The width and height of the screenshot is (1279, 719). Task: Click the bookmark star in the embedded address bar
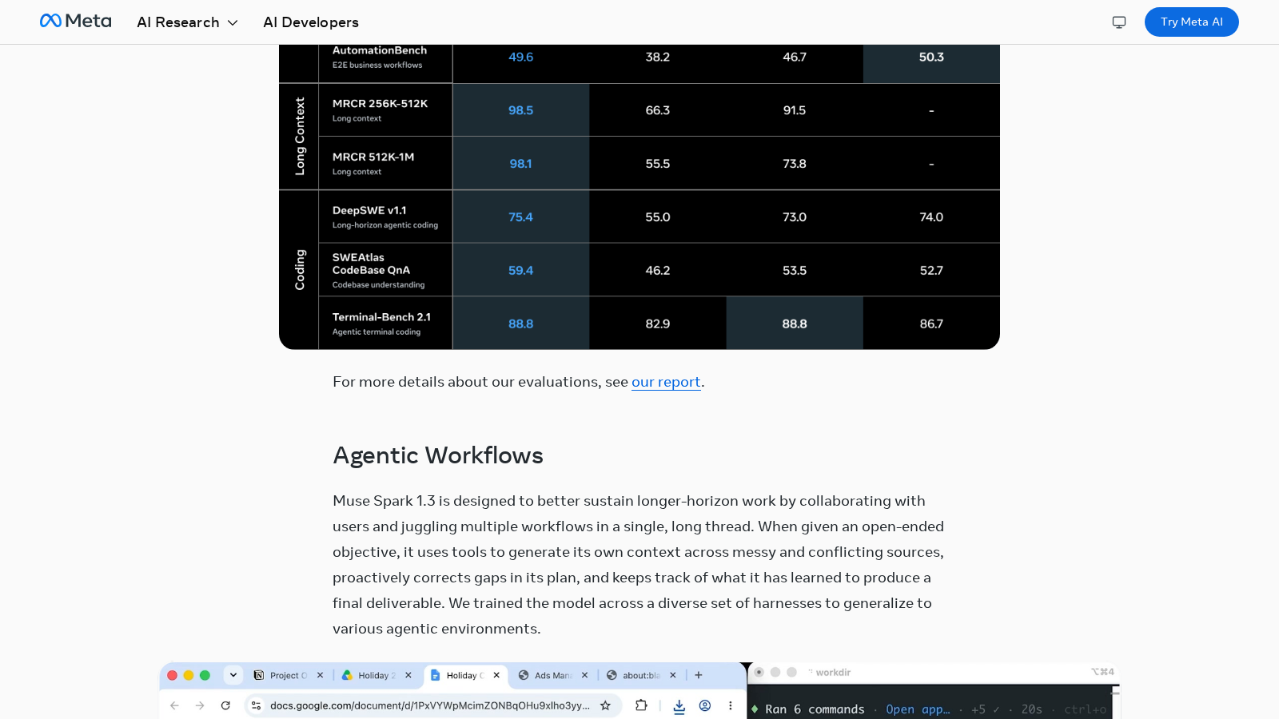[605, 705]
